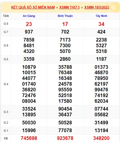Click Bình Thuận special prize 923678
This screenshot has height=142, width=120.
pyautogui.click(x=65, y=138)
